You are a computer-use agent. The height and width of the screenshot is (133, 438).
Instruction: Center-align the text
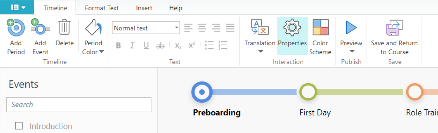coord(202,28)
